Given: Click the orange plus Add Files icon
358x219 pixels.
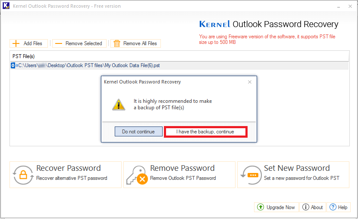Looking at the screenshot, I should coord(16,43).
